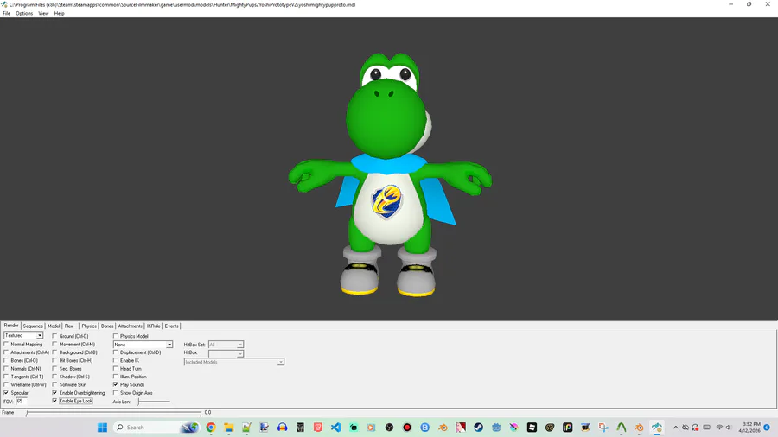Uncheck the Enable Eye Look checkbox
778x437 pixels.
(x=54, y=401)
